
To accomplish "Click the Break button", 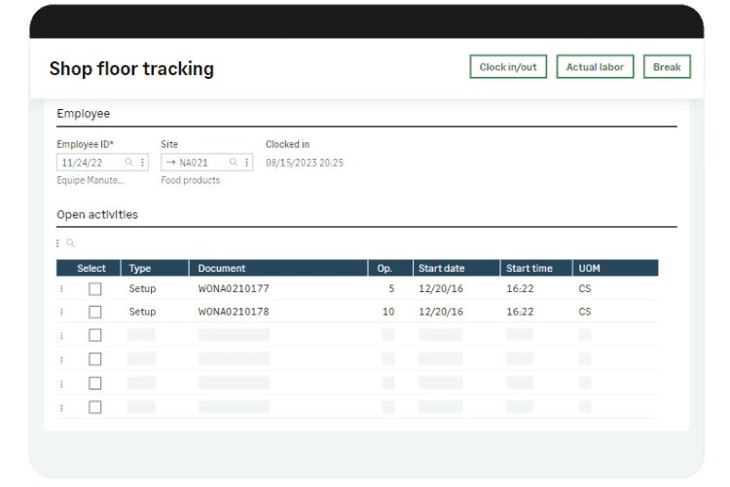I will coord(667,67).
